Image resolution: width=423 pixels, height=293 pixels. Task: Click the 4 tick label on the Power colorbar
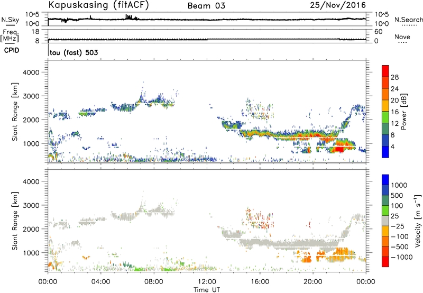click(x=393, y=146)
